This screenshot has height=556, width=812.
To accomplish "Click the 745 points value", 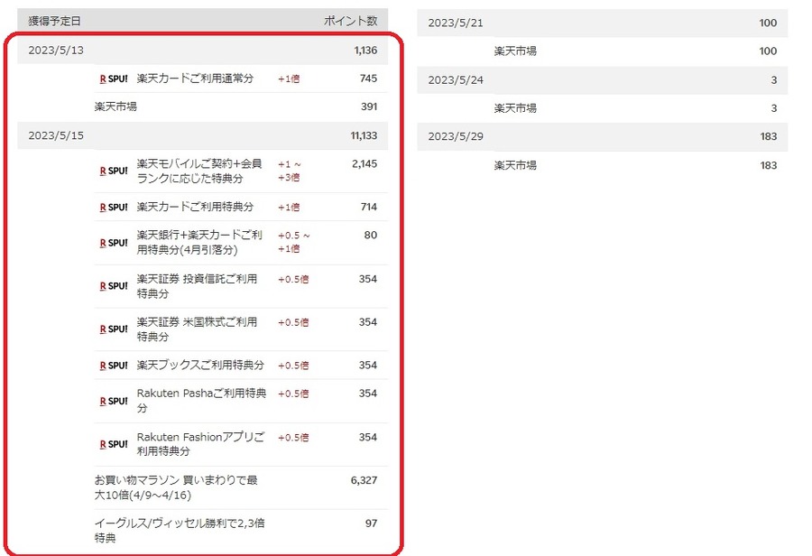I will [x=368, y=79].
